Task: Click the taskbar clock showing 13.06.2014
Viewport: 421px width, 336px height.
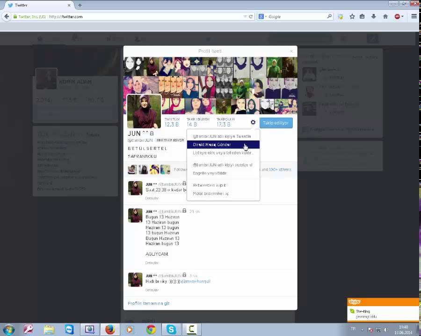Action: click(x=403, y=330)
